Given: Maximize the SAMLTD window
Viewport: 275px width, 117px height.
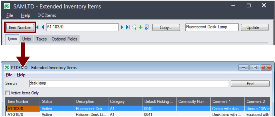Looking at the screenshot, I should (248, 6).
